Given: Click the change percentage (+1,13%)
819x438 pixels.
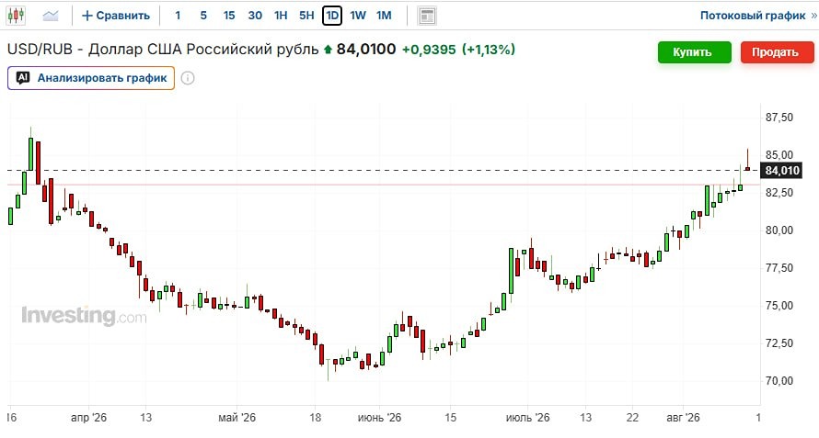Looking at the screenshot, I should [489, 50].
